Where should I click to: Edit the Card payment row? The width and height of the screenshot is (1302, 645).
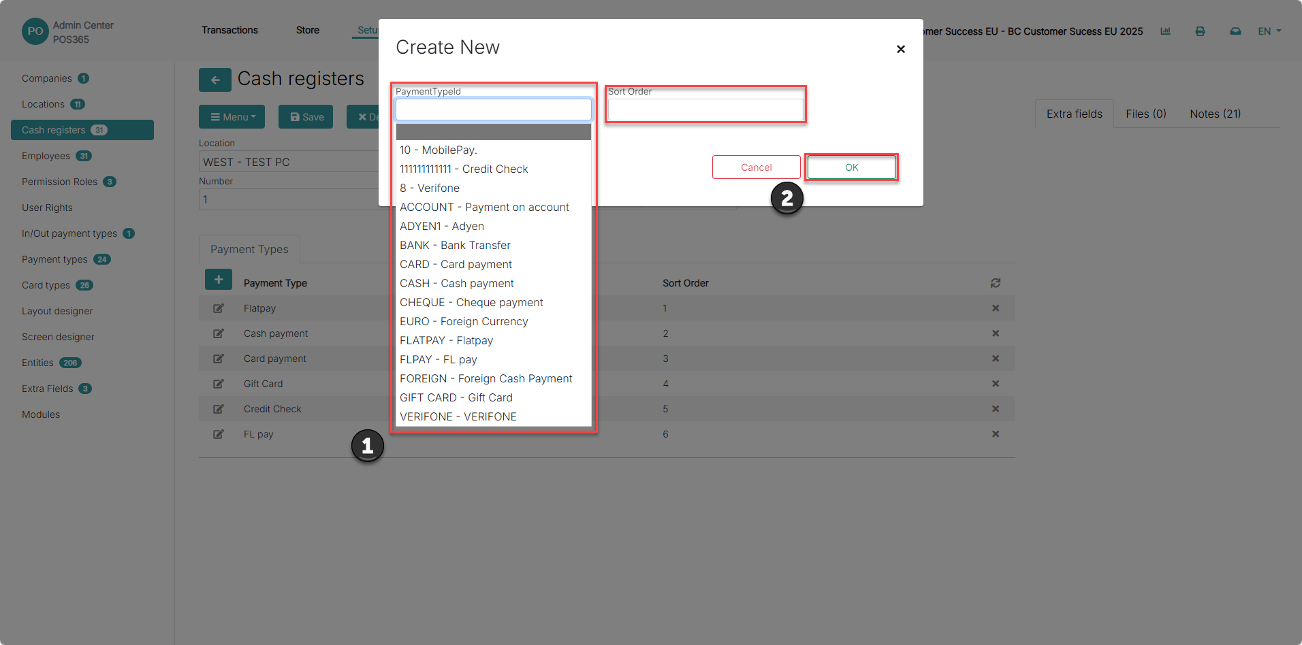pos(219,359)
